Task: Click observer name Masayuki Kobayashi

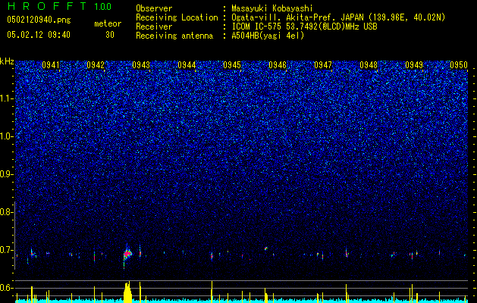Action: pyautogui.click(x=272, y=8)
